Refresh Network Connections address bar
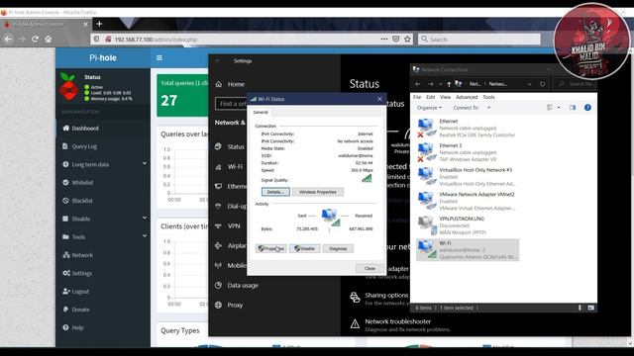This screenshot has width=634, height=356. coord(542,84)
